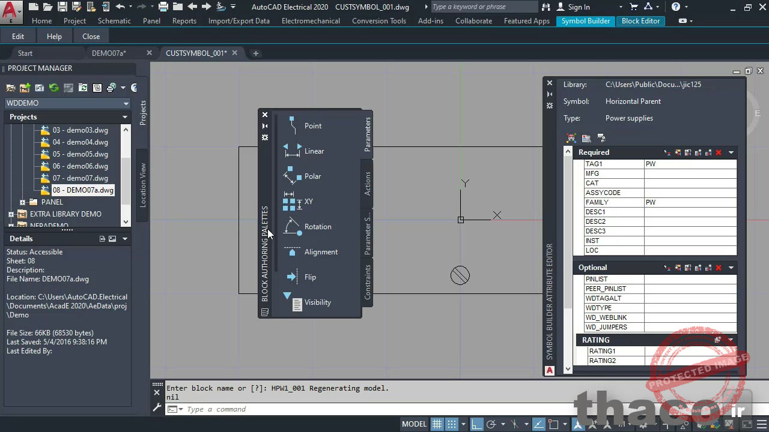Click Sign In in the title bar
This screenshot has height=432, width=769.
(x=578, y=7)
